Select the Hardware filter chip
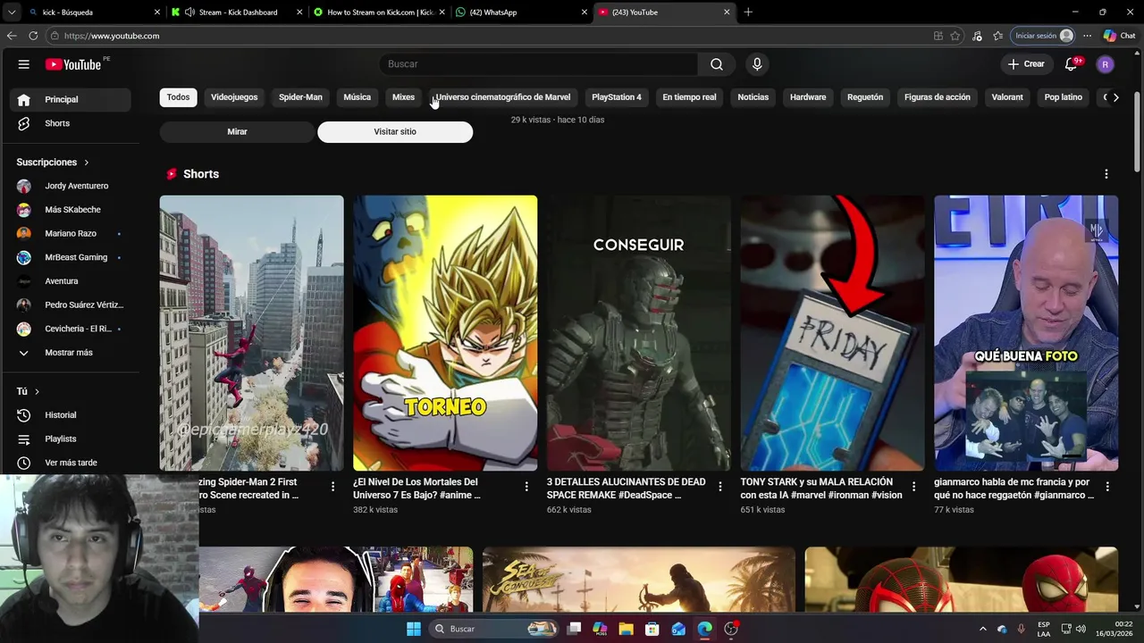Viewport: 1144px width, 643px height. click(x=808, y=97)
